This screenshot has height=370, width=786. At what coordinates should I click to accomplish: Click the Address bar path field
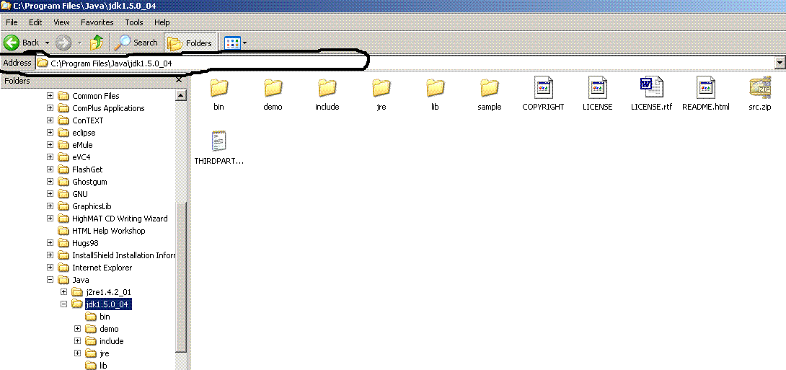click(x=404, y=63)
